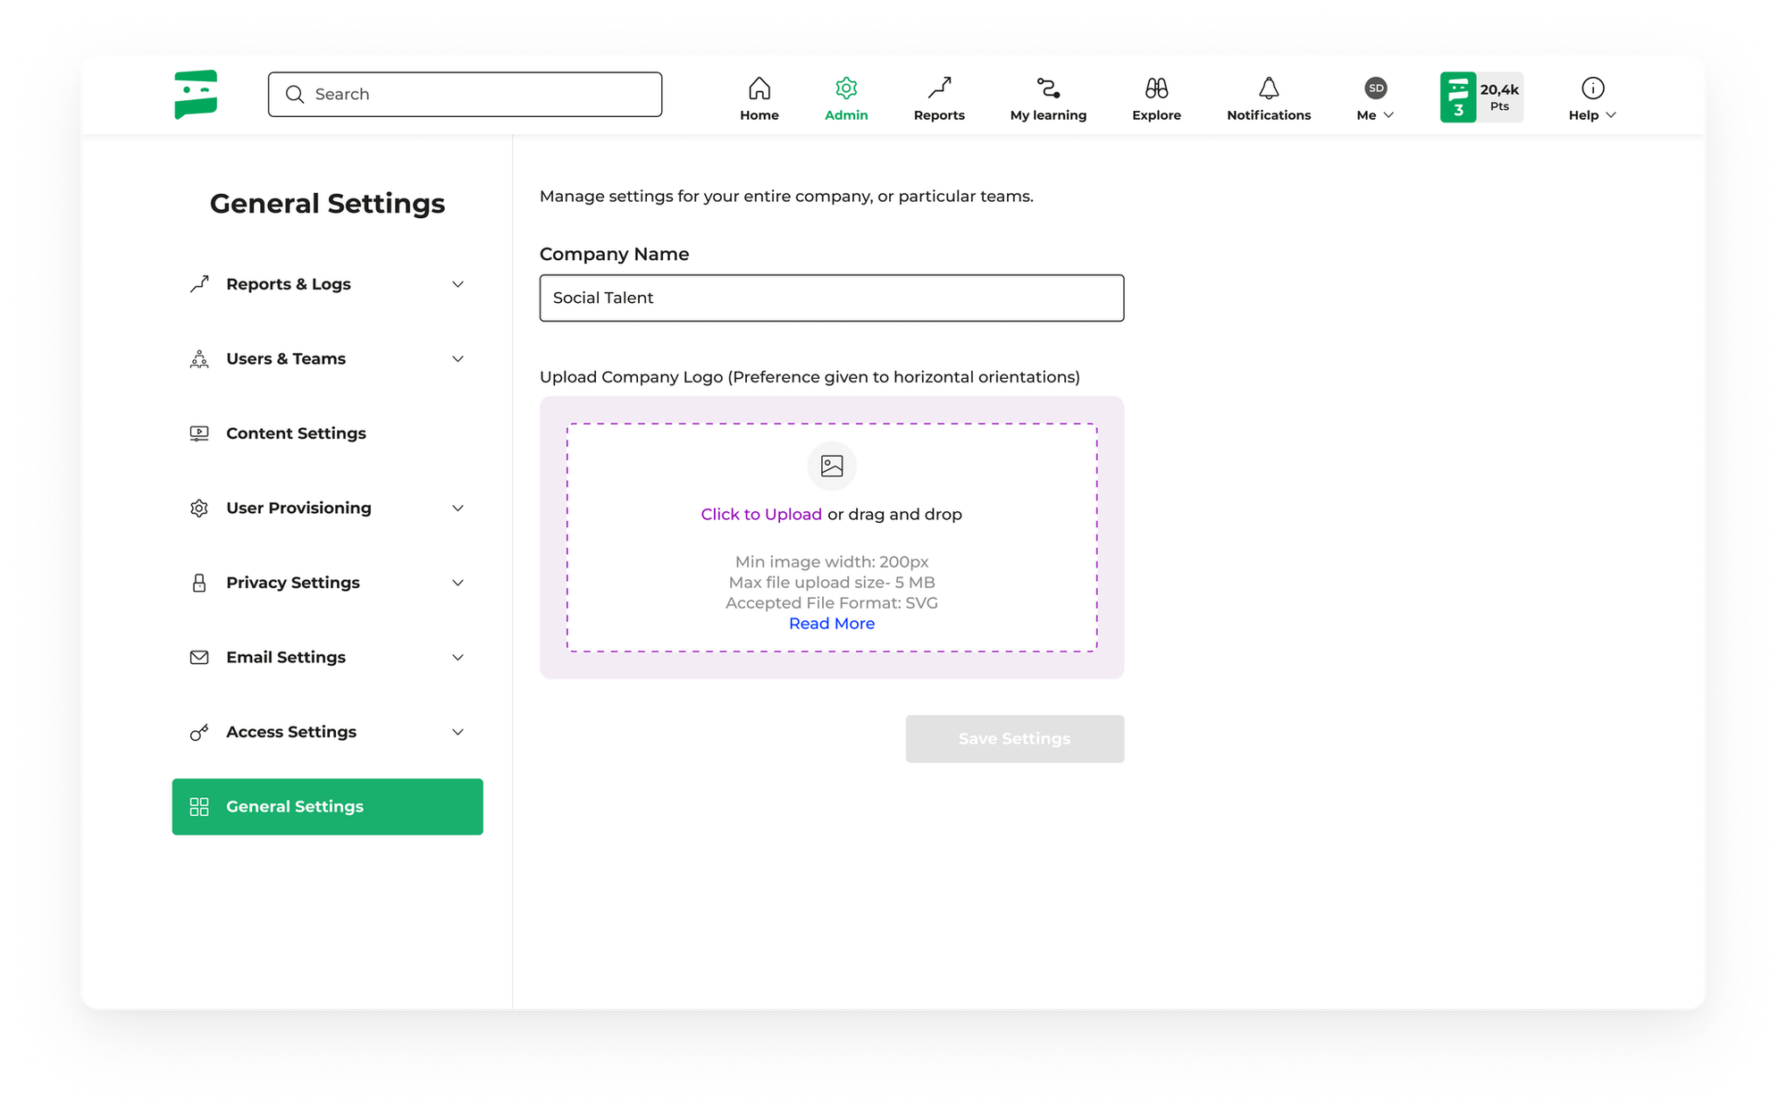Click the My learning path icon
1787x1118 pixels.
1048,88
